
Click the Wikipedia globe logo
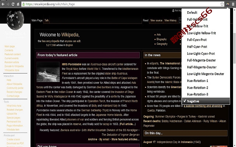point(15,20)
